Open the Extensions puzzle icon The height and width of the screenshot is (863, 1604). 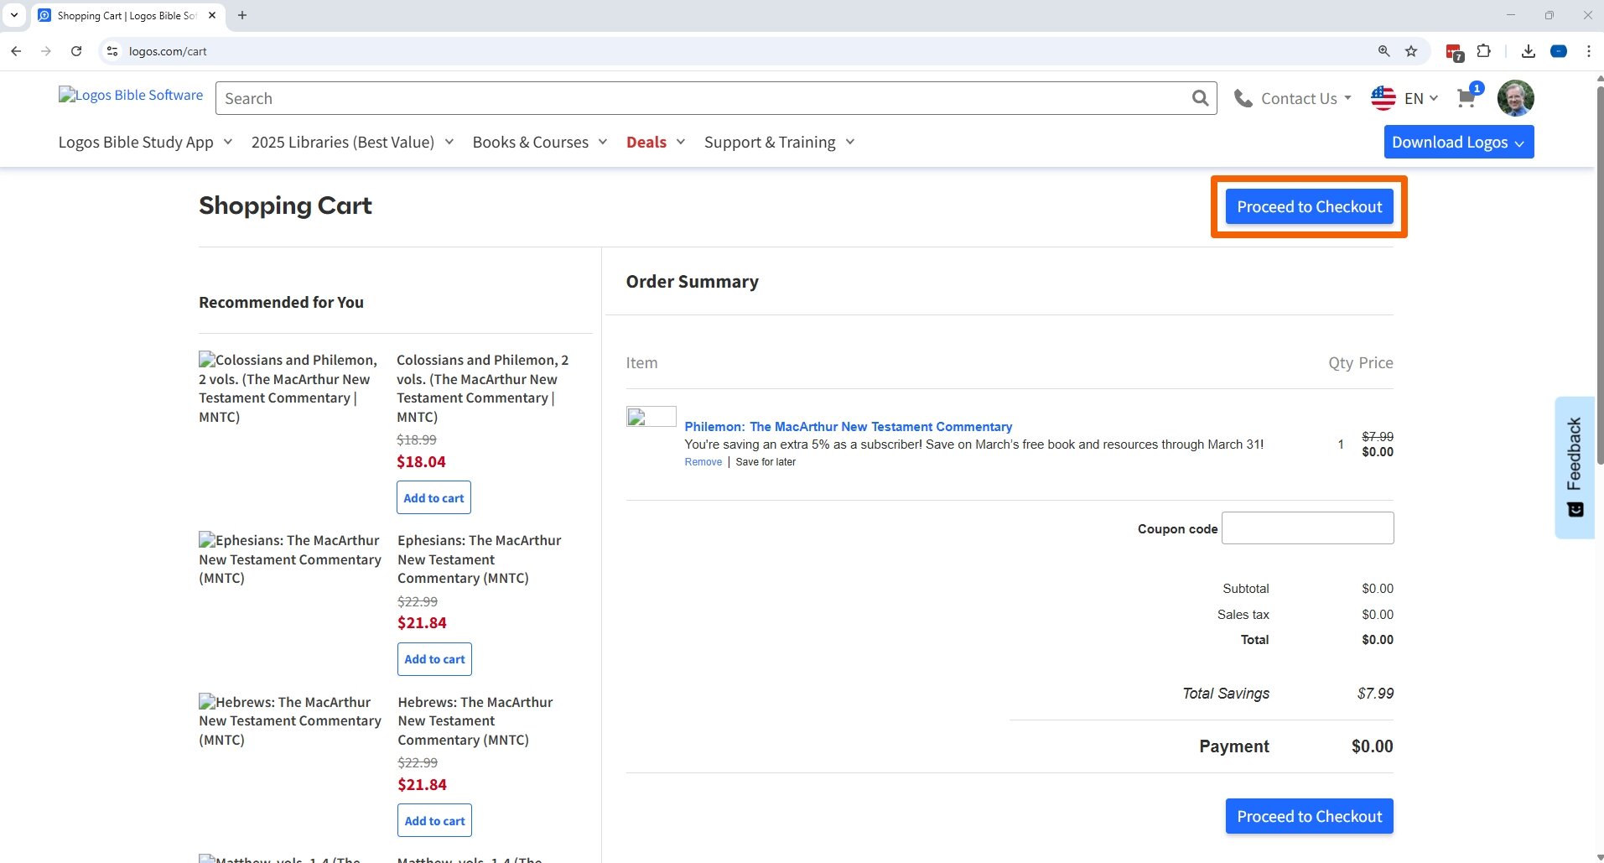coord(1483,51)
